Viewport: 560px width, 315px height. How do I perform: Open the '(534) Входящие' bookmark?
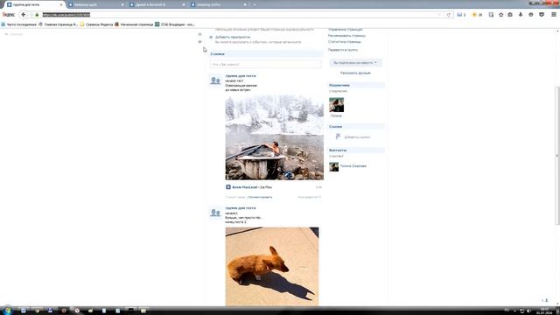point(175,24)
